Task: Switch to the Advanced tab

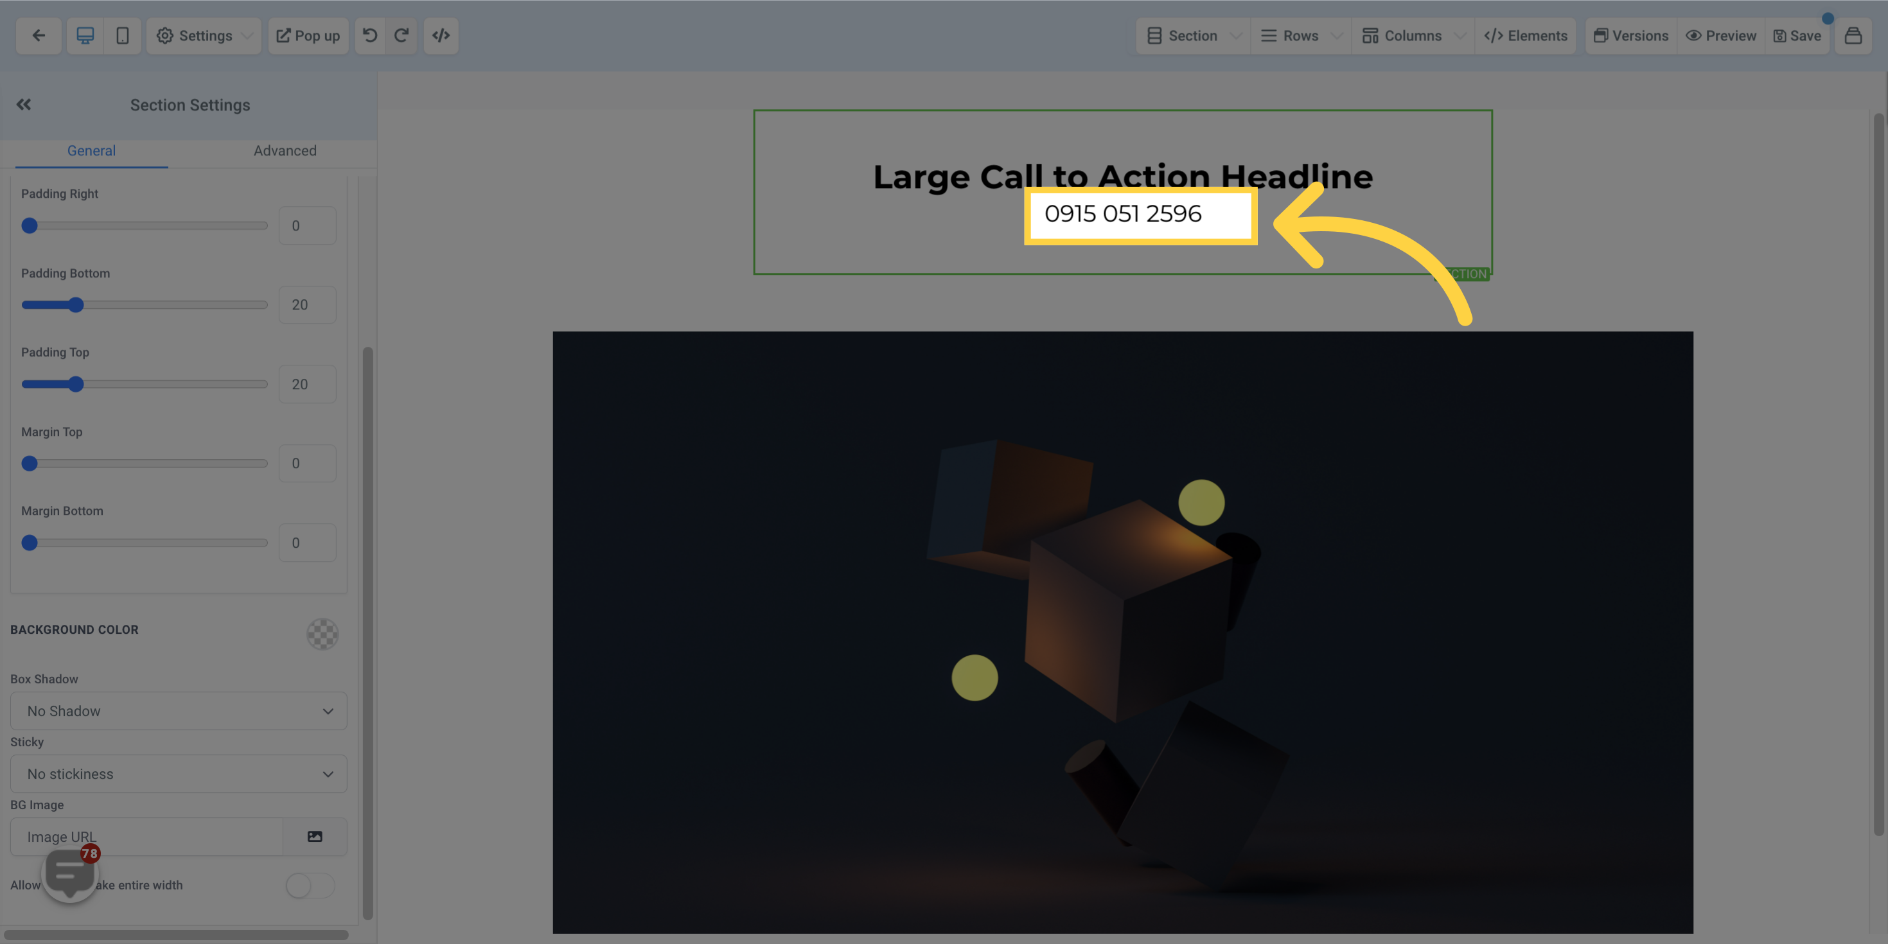Action: coord(284,150)
